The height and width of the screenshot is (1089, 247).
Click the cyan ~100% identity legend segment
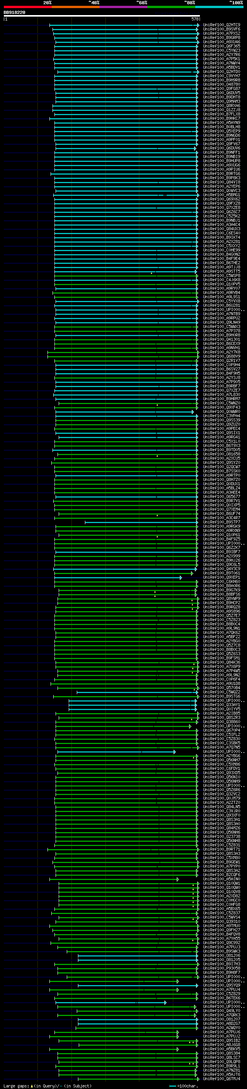coord(219,7)
